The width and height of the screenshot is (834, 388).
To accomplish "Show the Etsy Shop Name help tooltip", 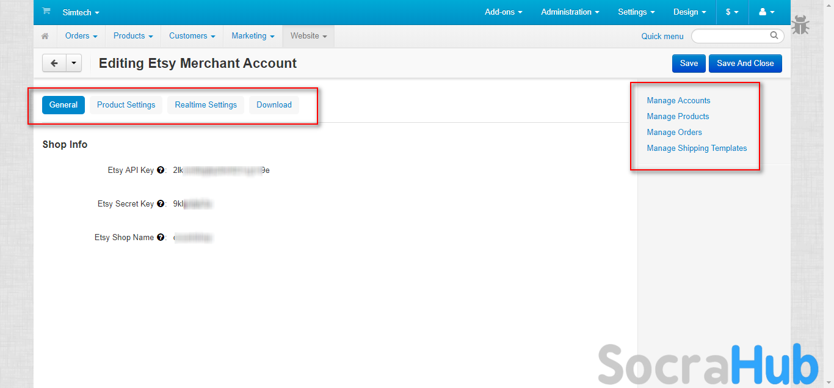I will click(x=161, y=238).
